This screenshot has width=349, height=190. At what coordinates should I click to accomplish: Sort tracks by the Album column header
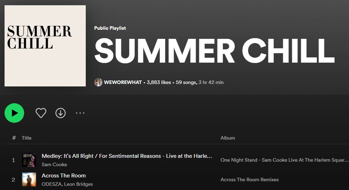click(x=228, y=138)
